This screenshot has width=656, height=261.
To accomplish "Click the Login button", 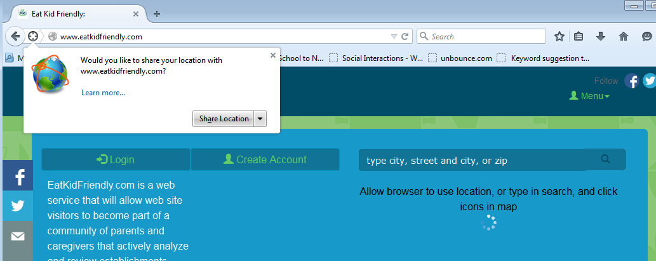I will tap(116, 159).
